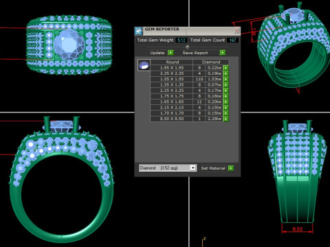The height and width of the screenshot is (247, 330).
Task: Click the Diamond column header
Action: tap(211, 62)
